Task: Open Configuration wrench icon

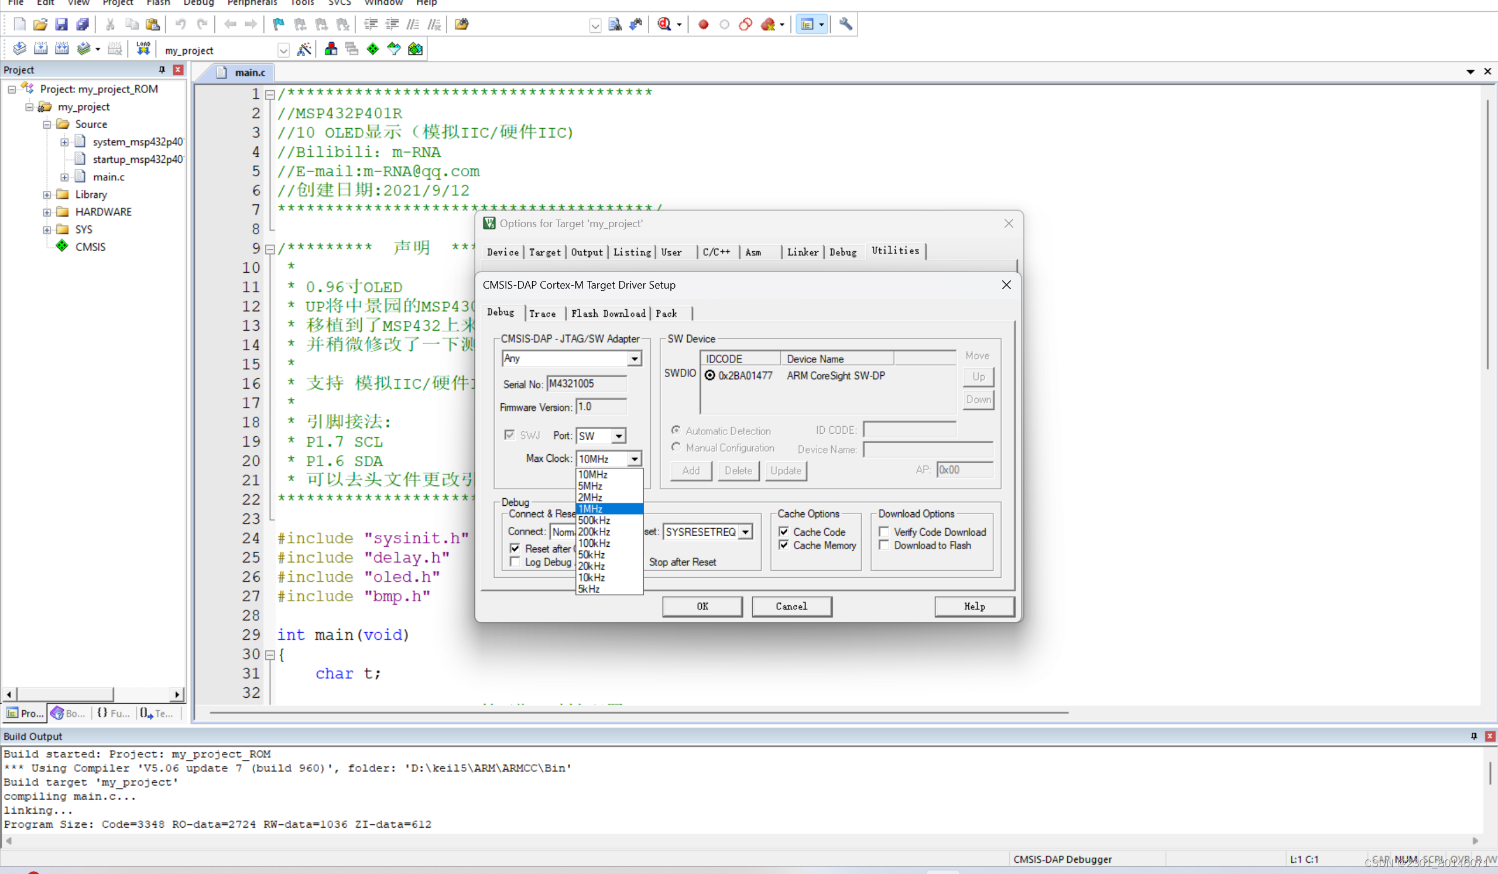Action: [x=845, y=25]
